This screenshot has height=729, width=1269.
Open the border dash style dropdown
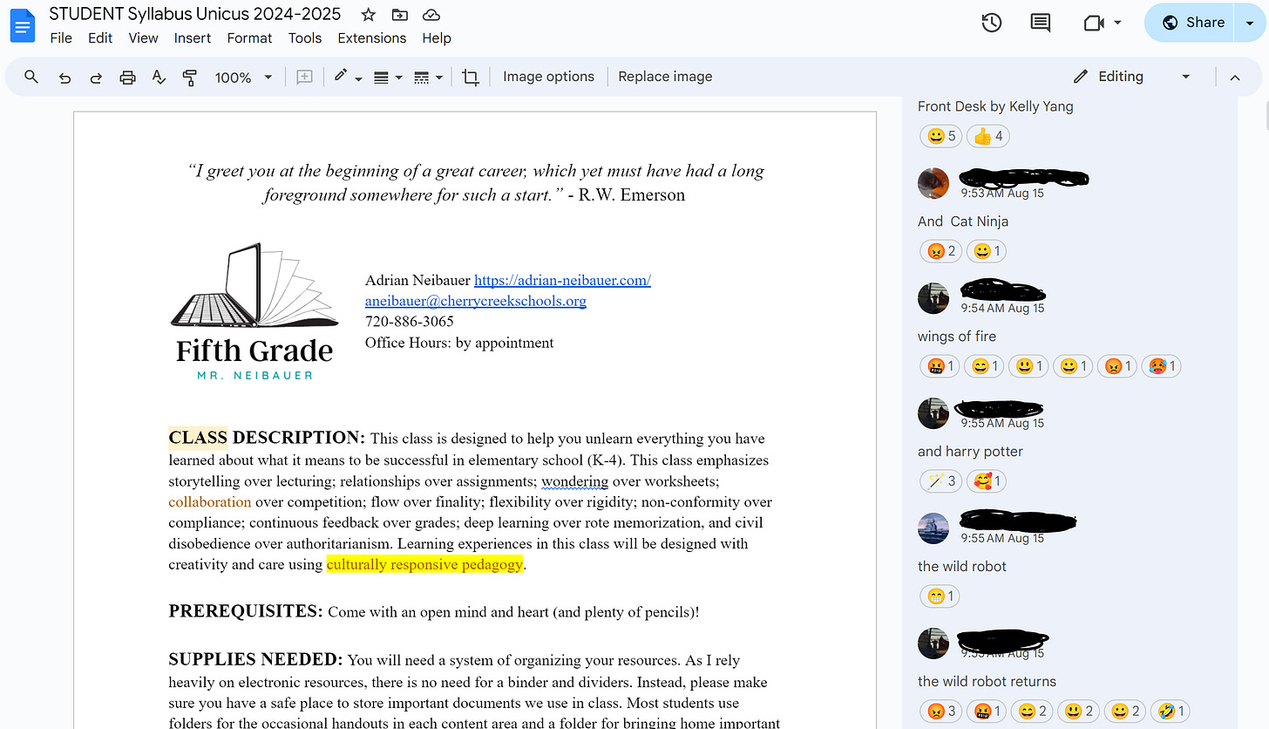(427, 77)
